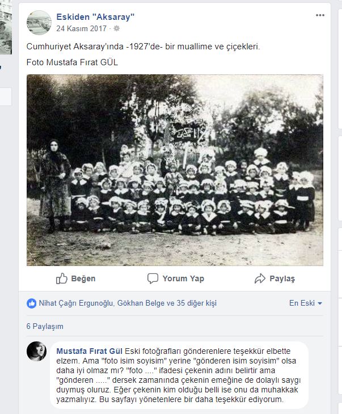Click the 24 Kasım 2017 timestamp
This screenshot has width=342, height=414.
[x=81, y=28]
